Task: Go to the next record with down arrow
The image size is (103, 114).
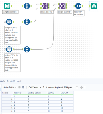Action: point(82,87)
